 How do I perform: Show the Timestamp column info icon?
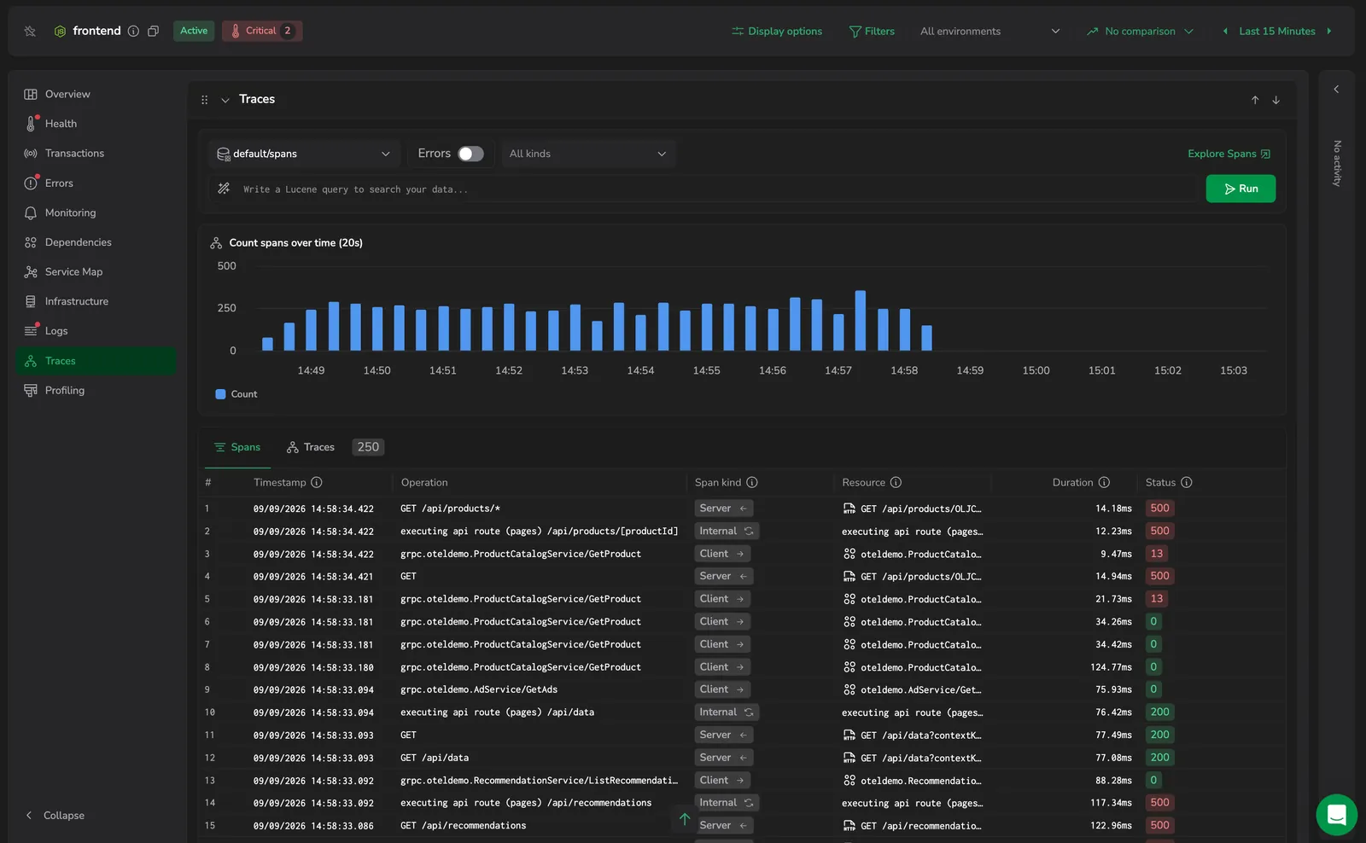(317, 482)
